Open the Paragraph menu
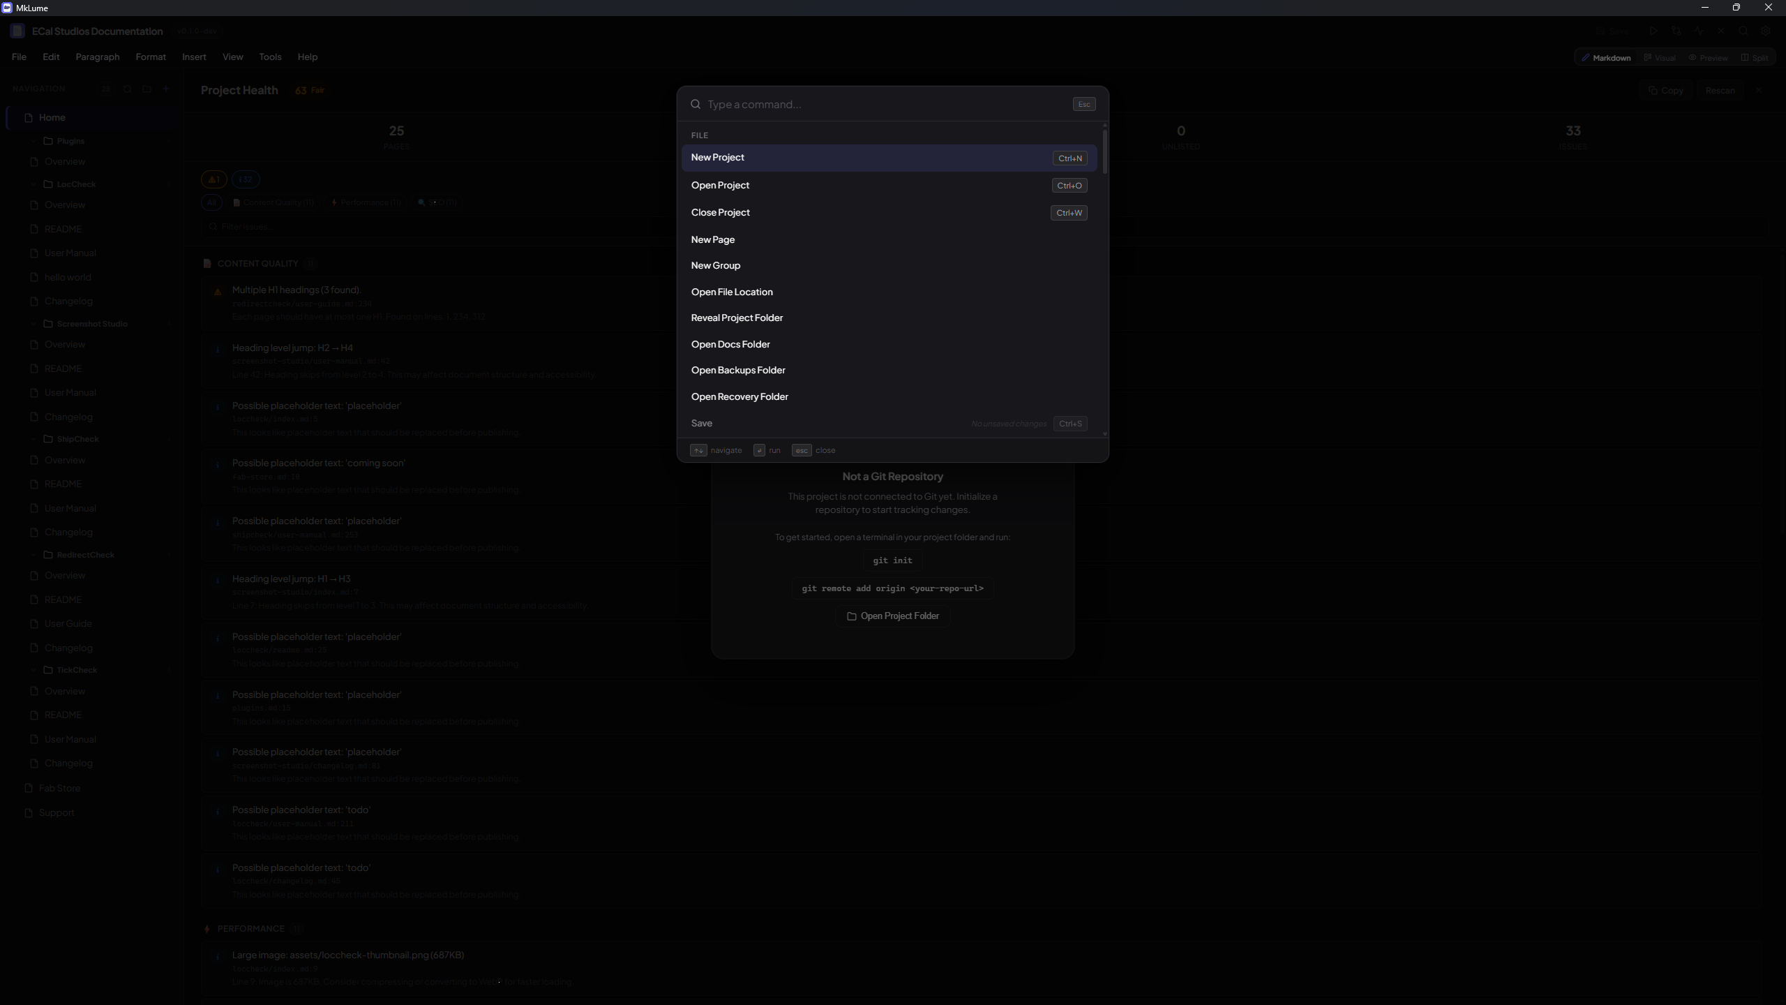1786x1005 pixels. [98, 57]
